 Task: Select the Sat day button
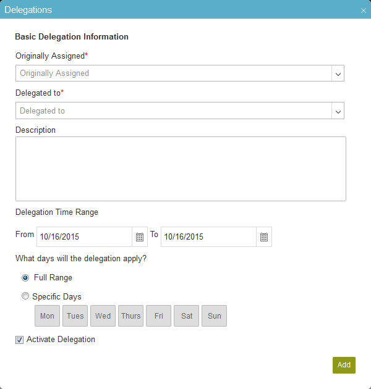[x=186, y=316]
